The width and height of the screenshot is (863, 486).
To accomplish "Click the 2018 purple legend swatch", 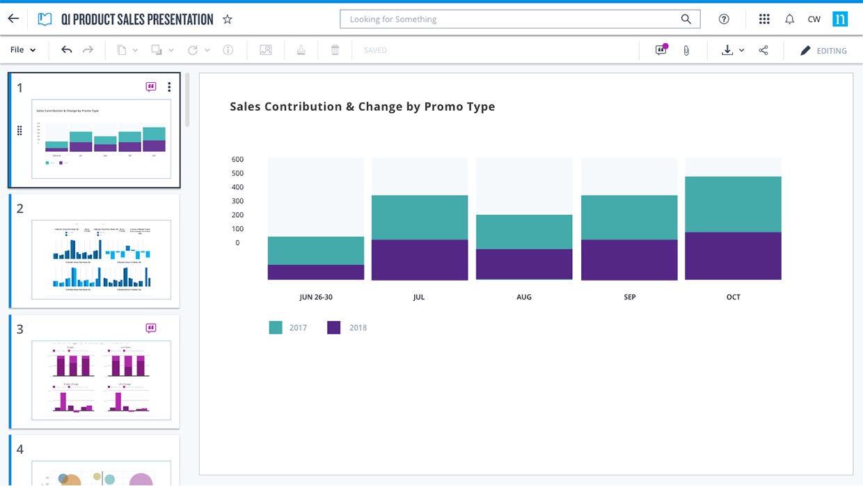I will click(334, 327).
